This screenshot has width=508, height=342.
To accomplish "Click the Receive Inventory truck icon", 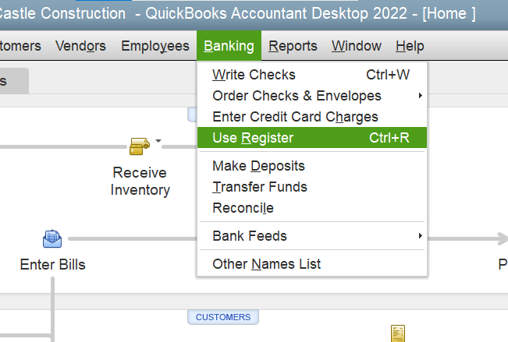I will coord(140,146).
